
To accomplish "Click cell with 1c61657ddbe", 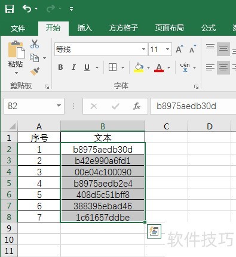I will pyautogui.click(x=103, y=217).
